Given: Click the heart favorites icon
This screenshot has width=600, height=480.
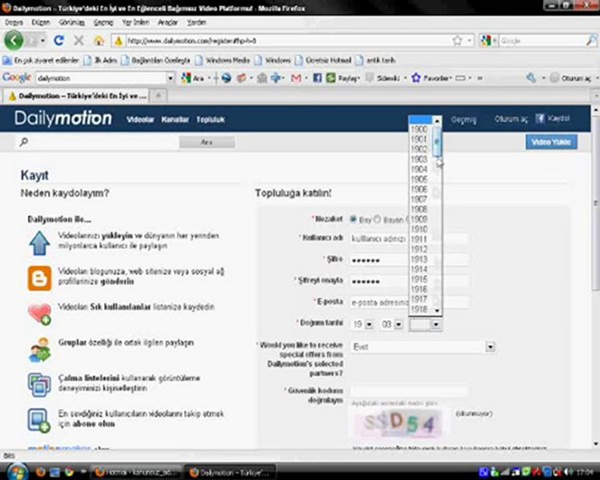Looking at the screenshot, I should point(39,314).
